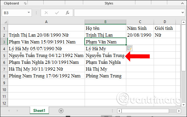Image resolution: width=187 pixels, height=117 pixels.
Task: Click the vertical scrollbar thumb
Action: pos(183,48)
